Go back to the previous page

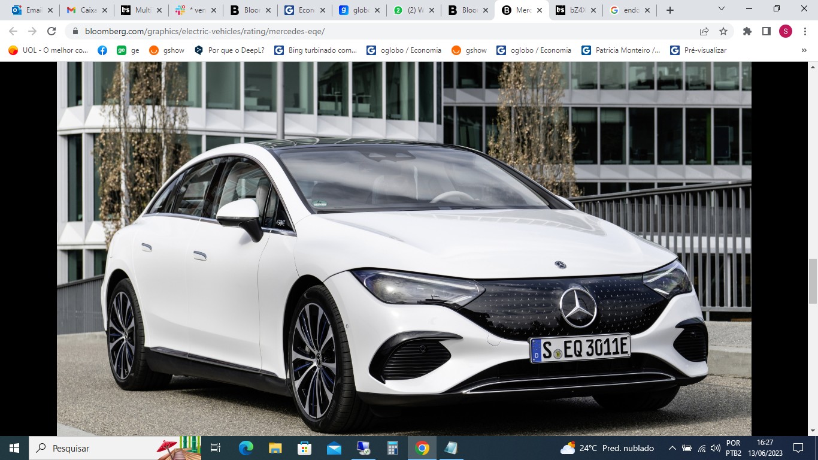click(x=13, y=31)
